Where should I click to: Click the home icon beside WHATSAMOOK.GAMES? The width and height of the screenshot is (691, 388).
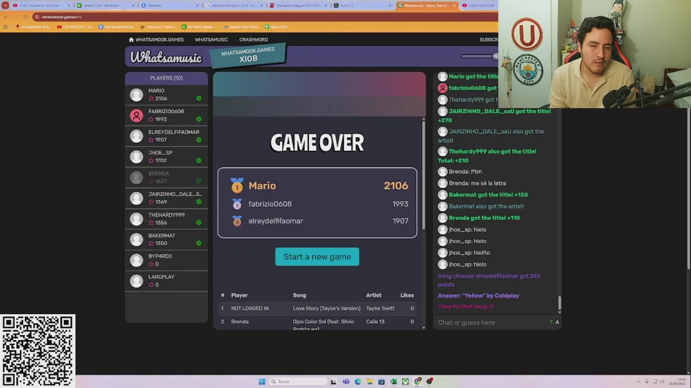coord(131,39)
